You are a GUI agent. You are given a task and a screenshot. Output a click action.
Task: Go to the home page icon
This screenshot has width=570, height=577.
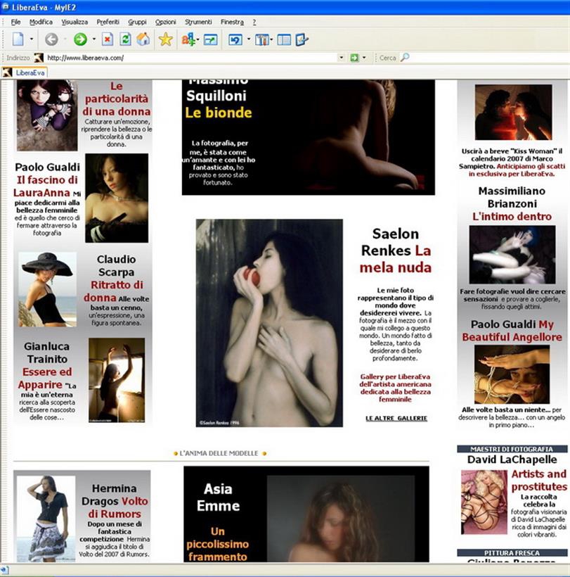coord(143,39)
